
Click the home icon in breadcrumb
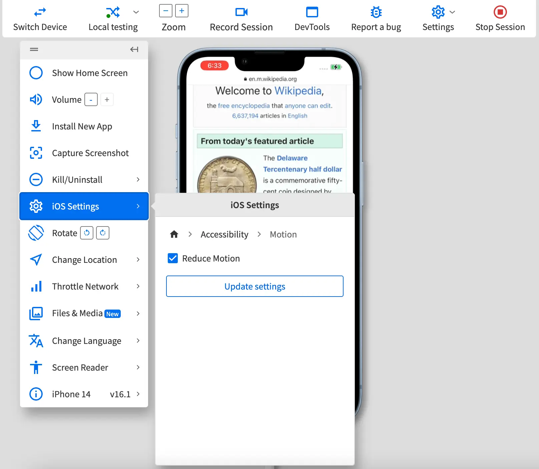174,234
